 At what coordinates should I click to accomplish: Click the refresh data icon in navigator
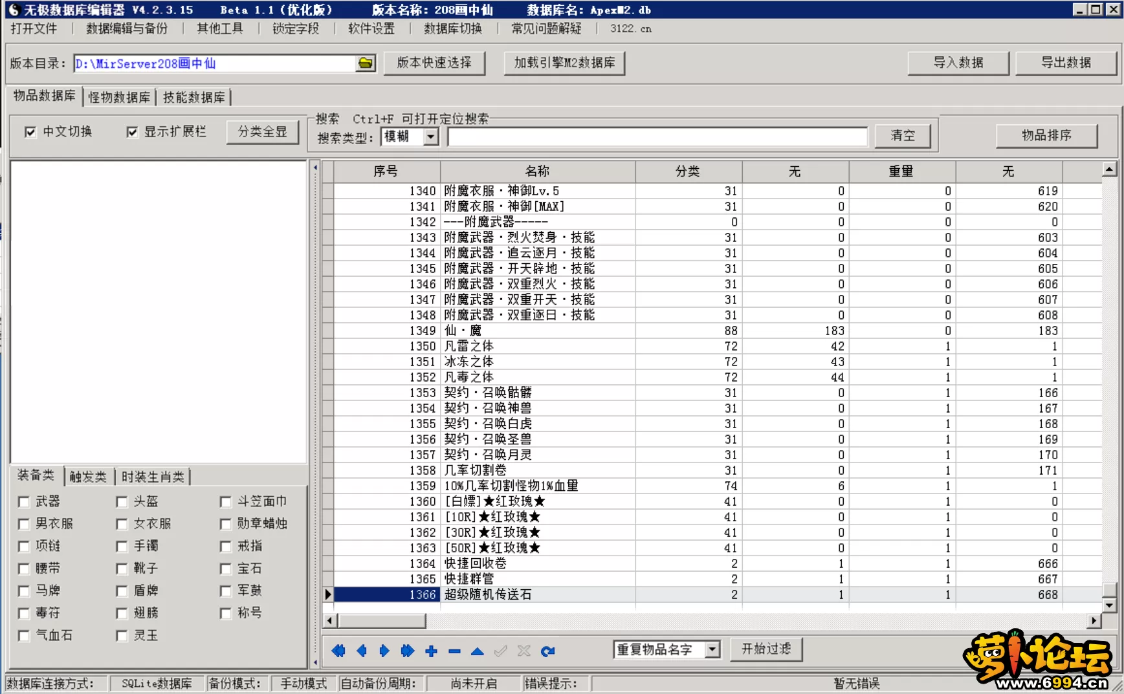coord(547,651)
